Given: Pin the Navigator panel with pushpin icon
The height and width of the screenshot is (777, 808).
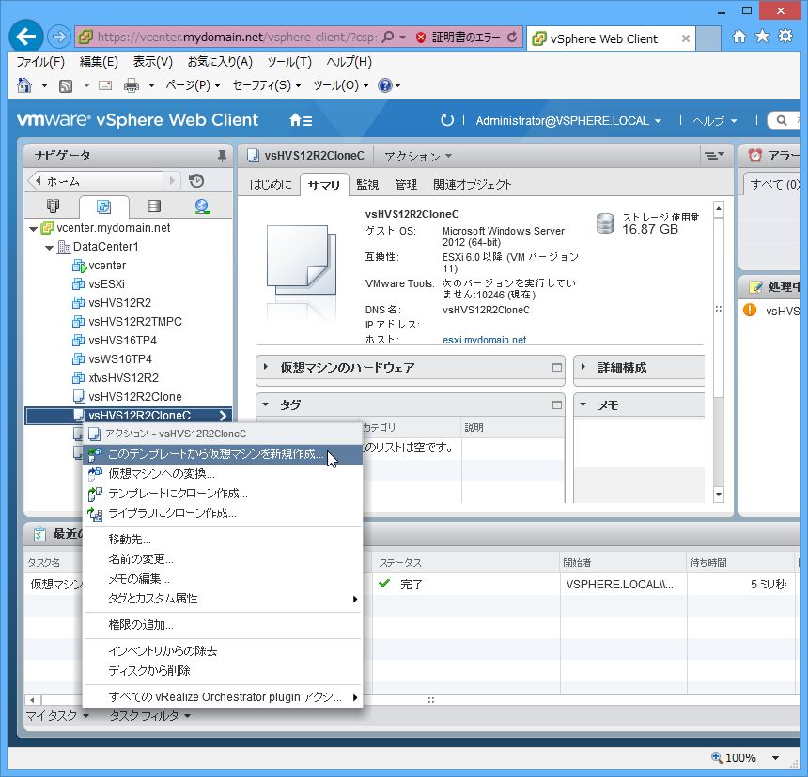Looking at the screenshot, I should pos(222,156).
